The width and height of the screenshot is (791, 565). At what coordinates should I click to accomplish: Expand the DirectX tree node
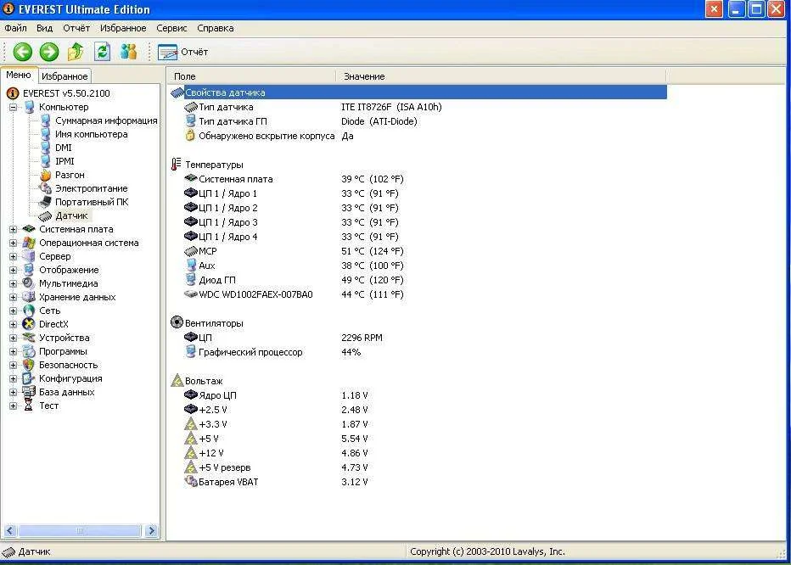13,324
